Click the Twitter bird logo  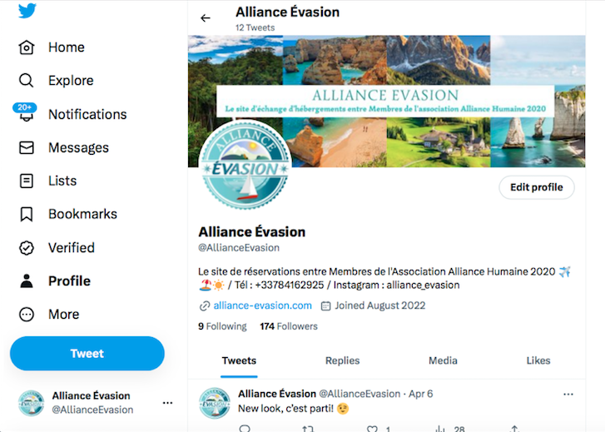pos(27,12)
